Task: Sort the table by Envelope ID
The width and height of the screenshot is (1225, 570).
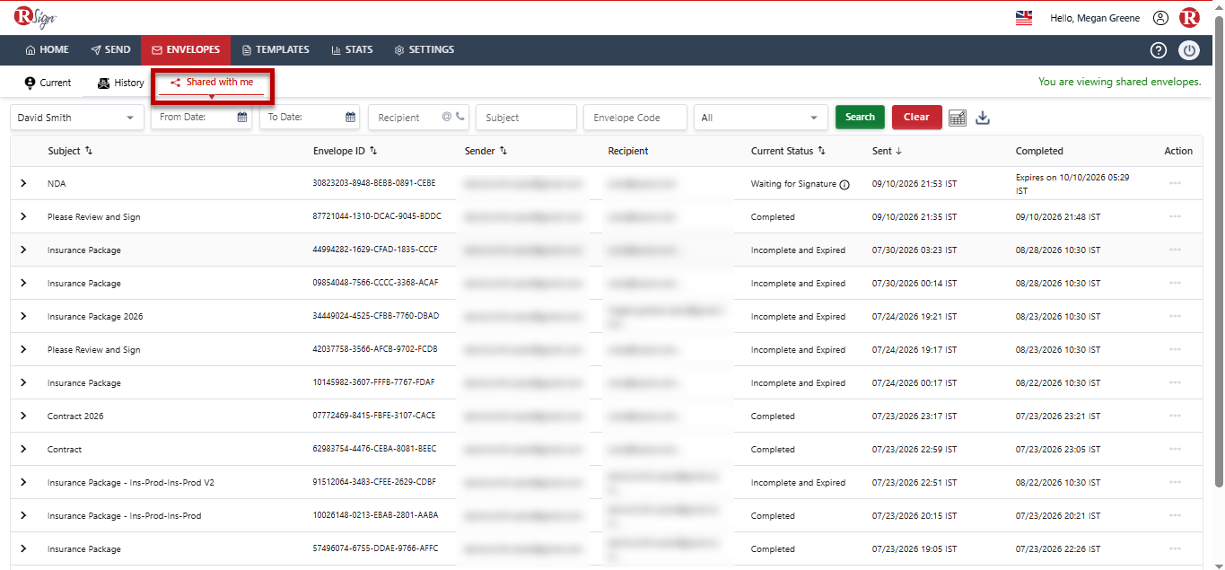Action: [x=373, y=151]
